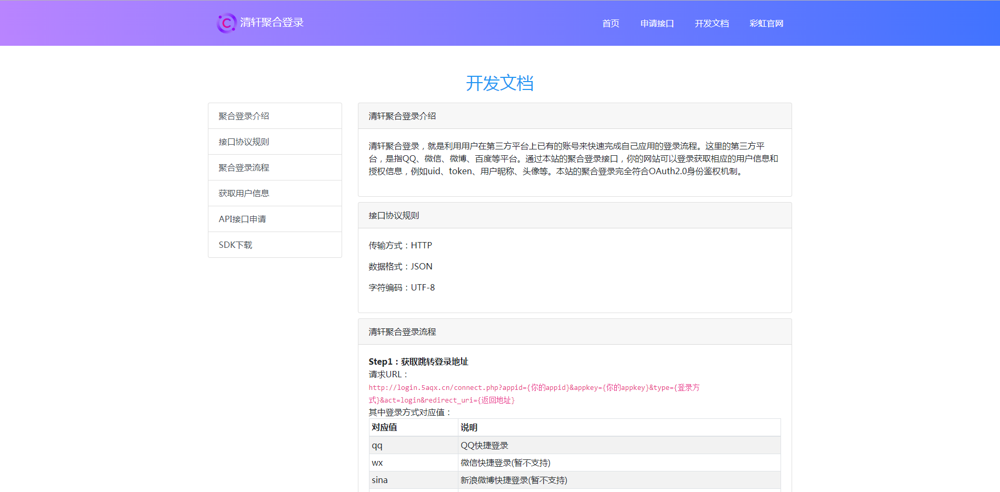The width and height of the screenshot is (1000, 492).
Task: Open the 首页 navigation link
Action: 611,24
